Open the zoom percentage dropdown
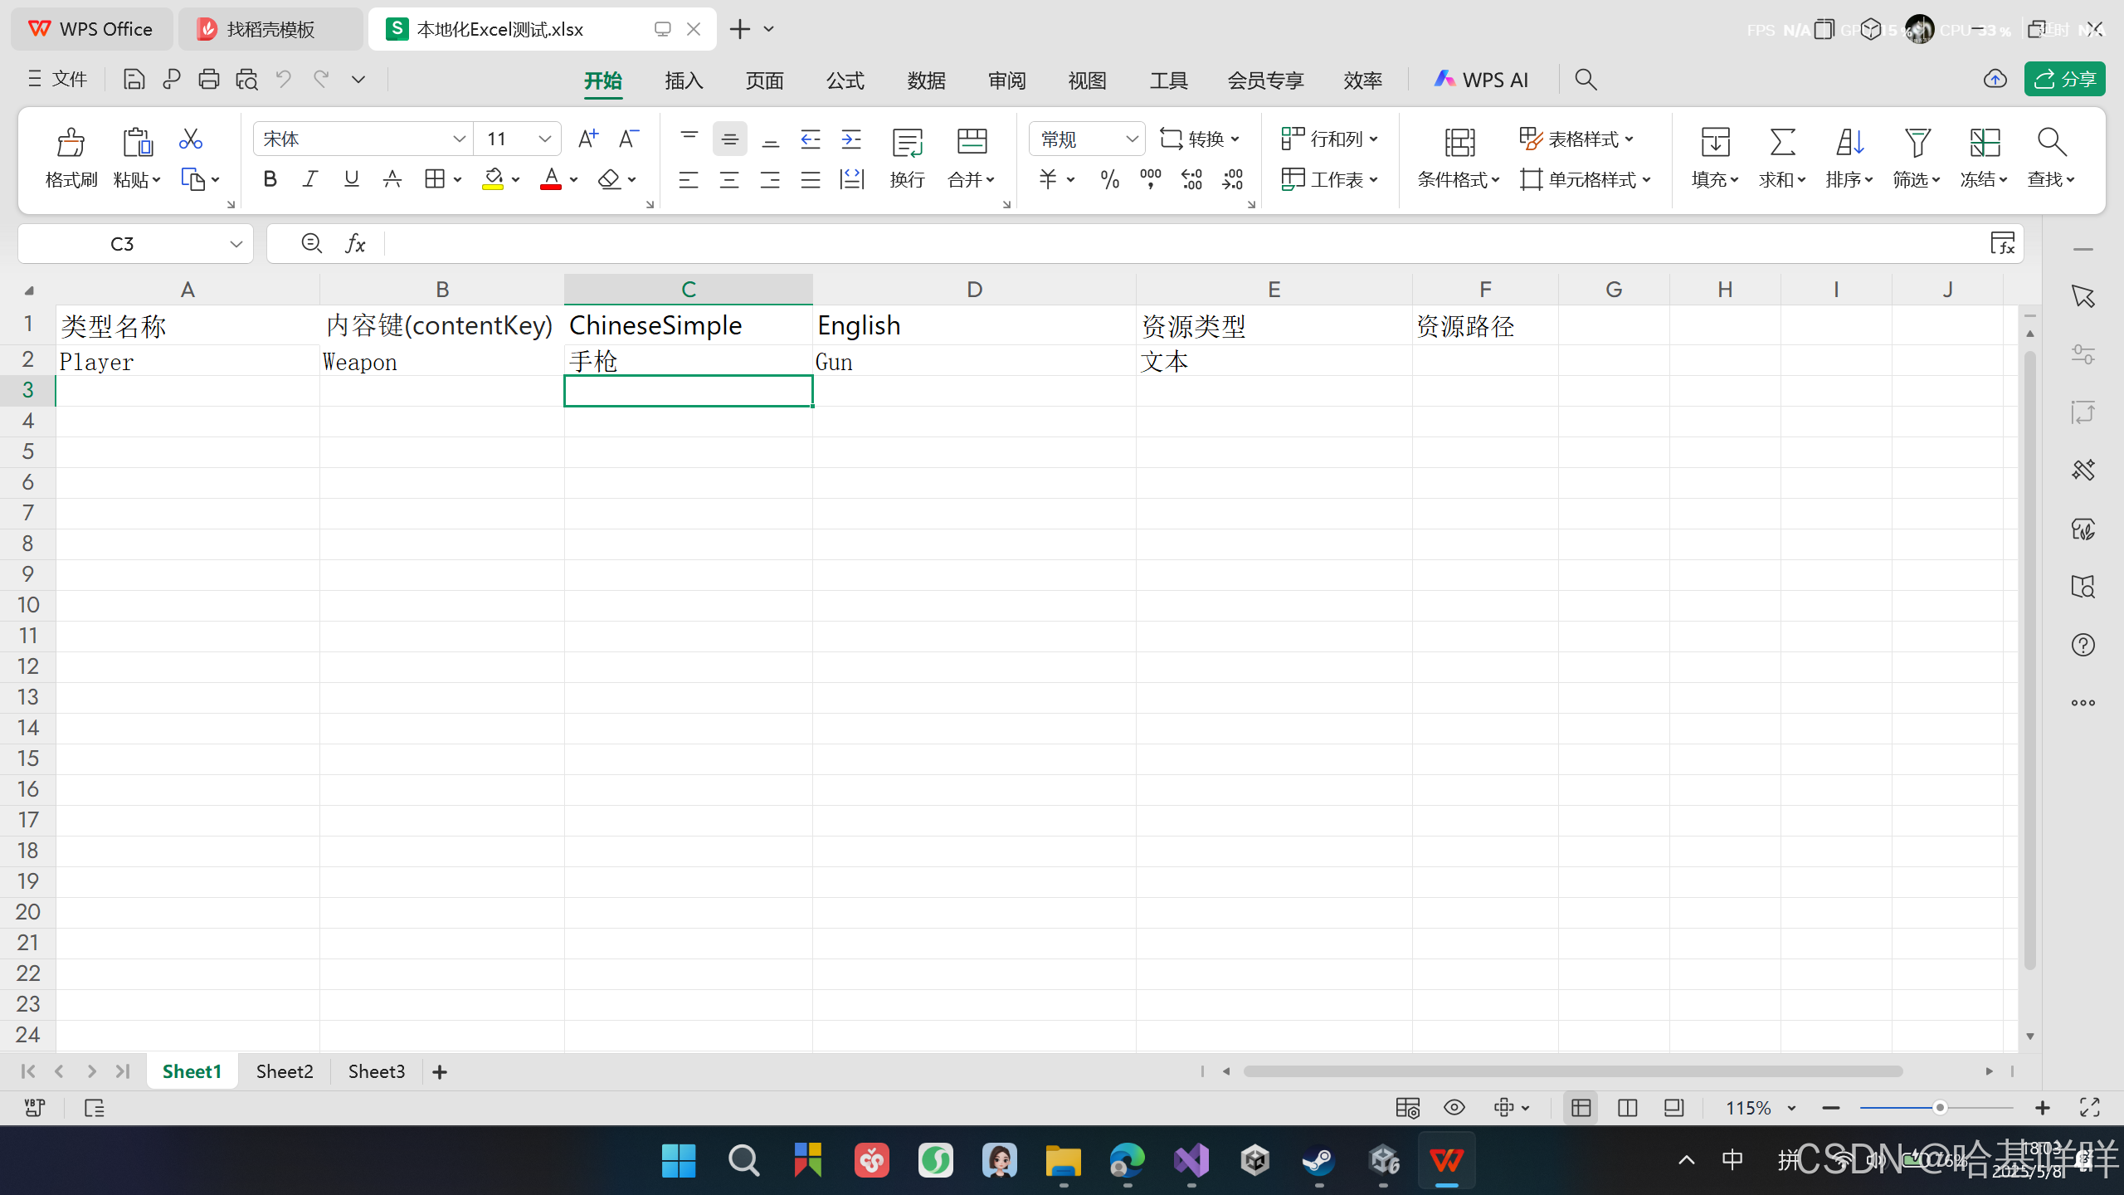This screenshot has width=2124, height=1195. (1791, 1108)
